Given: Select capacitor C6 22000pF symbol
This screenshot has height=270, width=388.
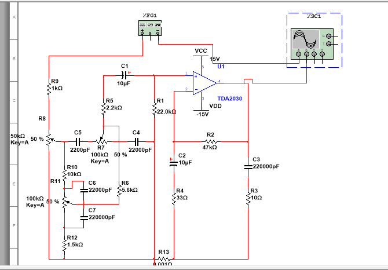Looking at the screenshot, I should click(x=84, y=190).
